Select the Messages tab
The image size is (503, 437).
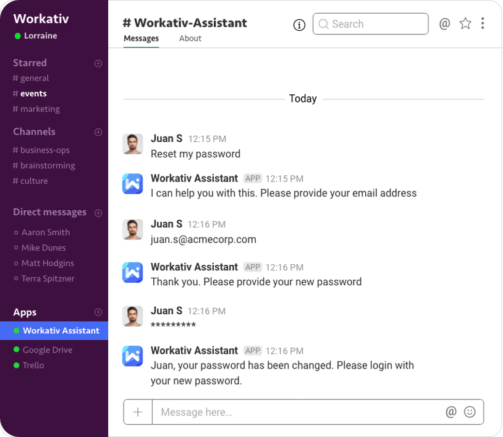pos(141,39)
